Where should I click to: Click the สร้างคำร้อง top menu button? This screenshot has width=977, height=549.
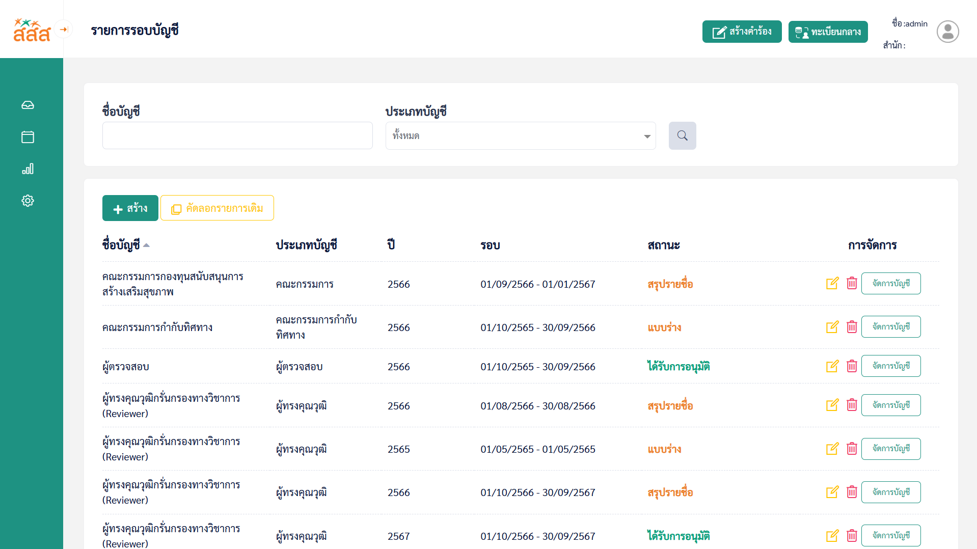[742, 32]
